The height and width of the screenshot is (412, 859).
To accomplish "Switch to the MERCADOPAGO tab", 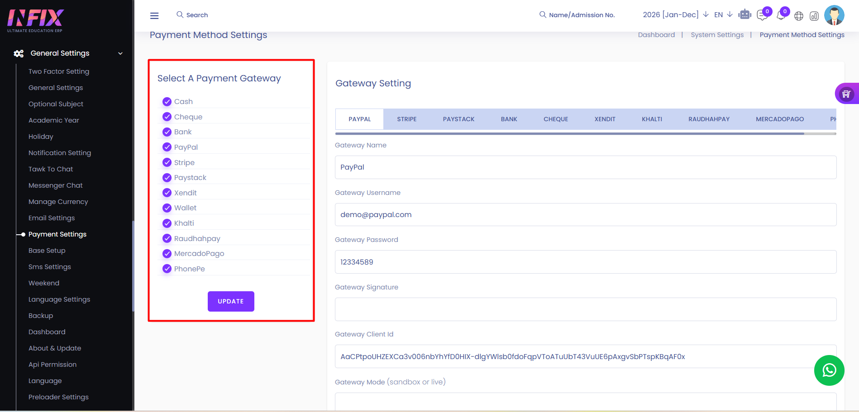I will (x=780, y=119).
